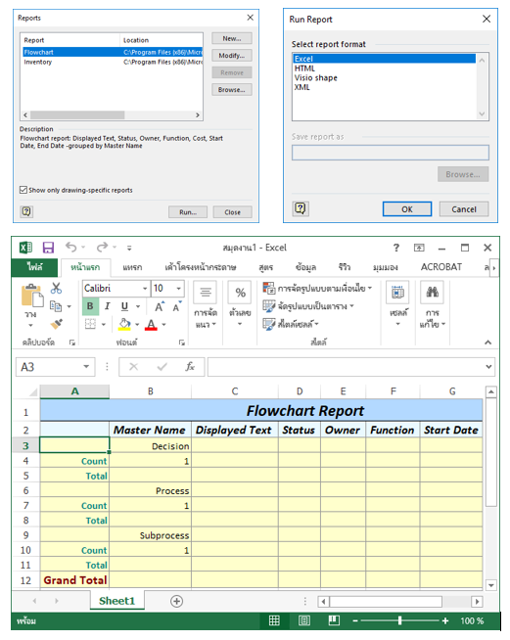Screen dimensions: 510x640
Task: Click the Copy icon
Action: [56, 305]
